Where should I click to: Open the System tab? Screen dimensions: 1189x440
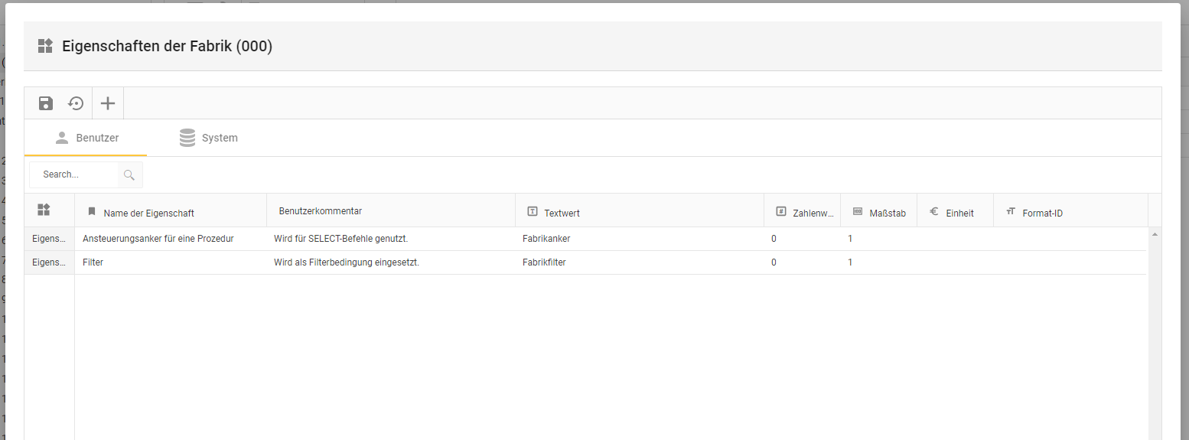point(208,139)
